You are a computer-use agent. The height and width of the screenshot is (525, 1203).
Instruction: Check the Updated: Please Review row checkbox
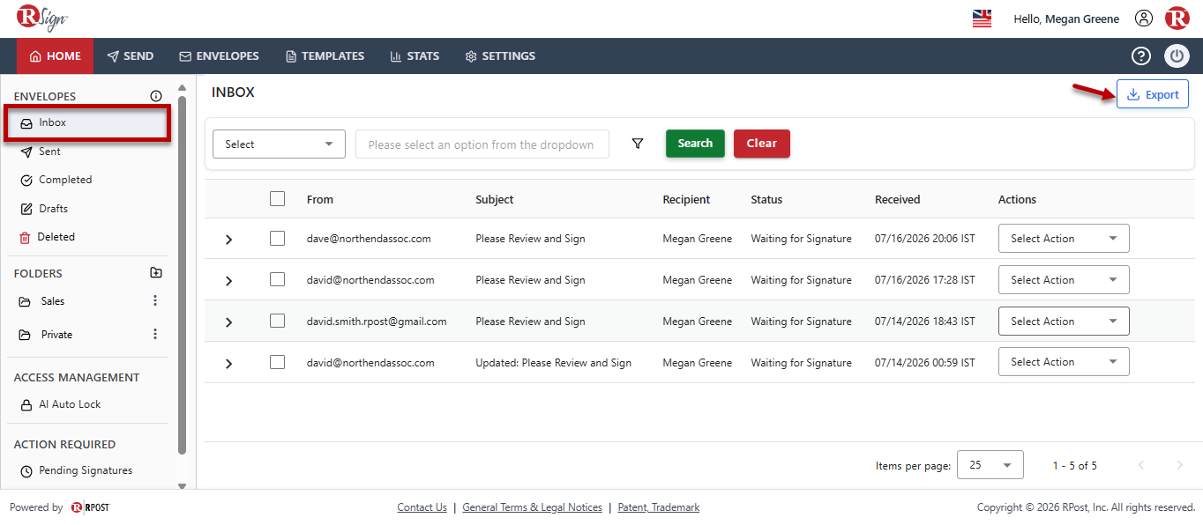[278, 362]
